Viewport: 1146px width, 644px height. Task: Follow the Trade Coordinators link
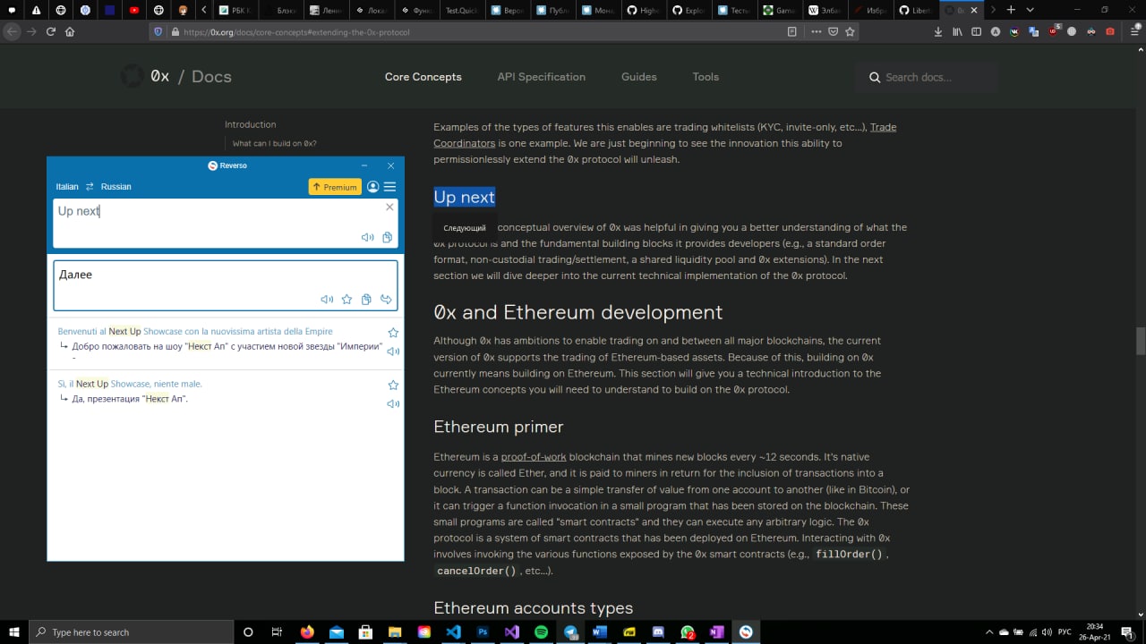665,135
